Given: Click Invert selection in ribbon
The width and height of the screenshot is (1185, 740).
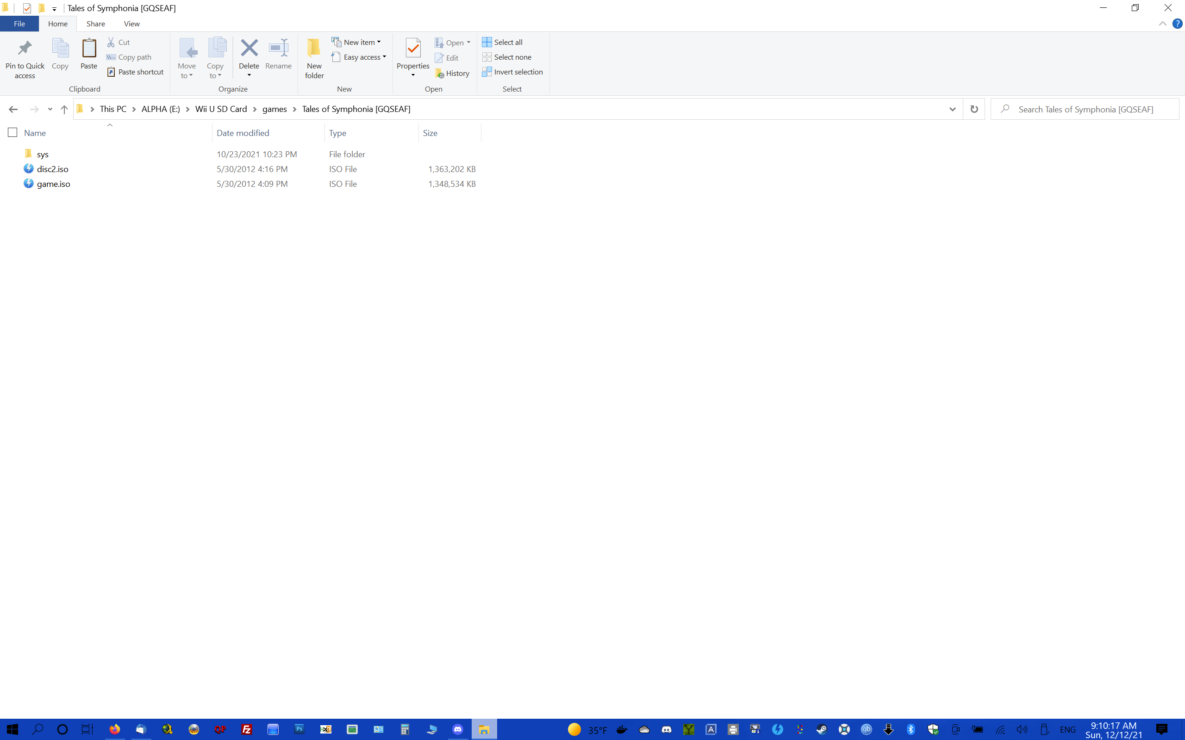Looking at the screenshot, I should coord(512,72).
